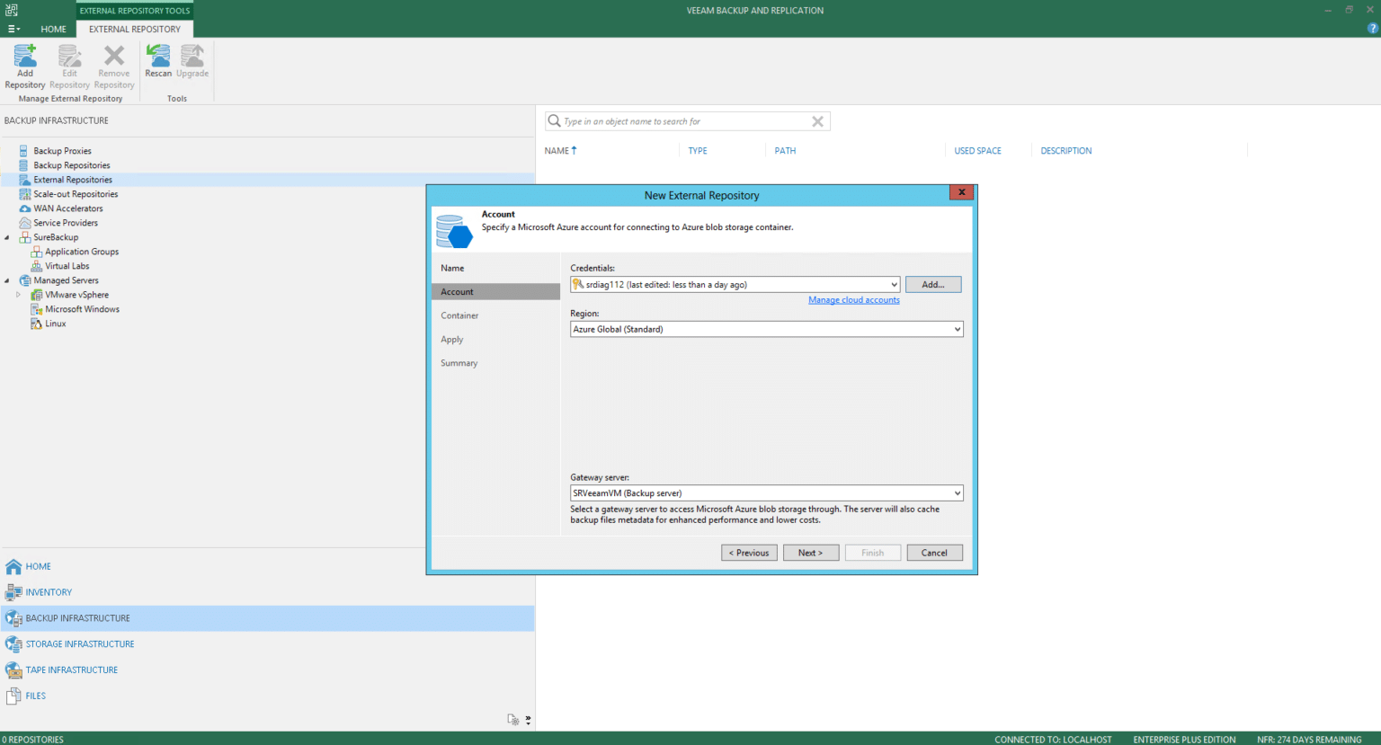The width and height of the screenshot is (1381, 745).
Task: Select the SureBackup tree node
Action: (x=56, y=237)
